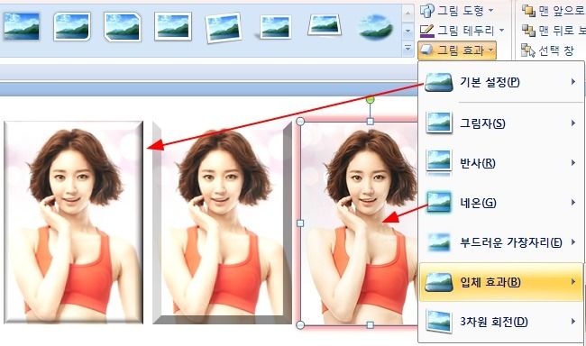Click the 그림 도형 shape icon
The width and height of the screenshot is (586, 346).
click(x=426, y=11)
